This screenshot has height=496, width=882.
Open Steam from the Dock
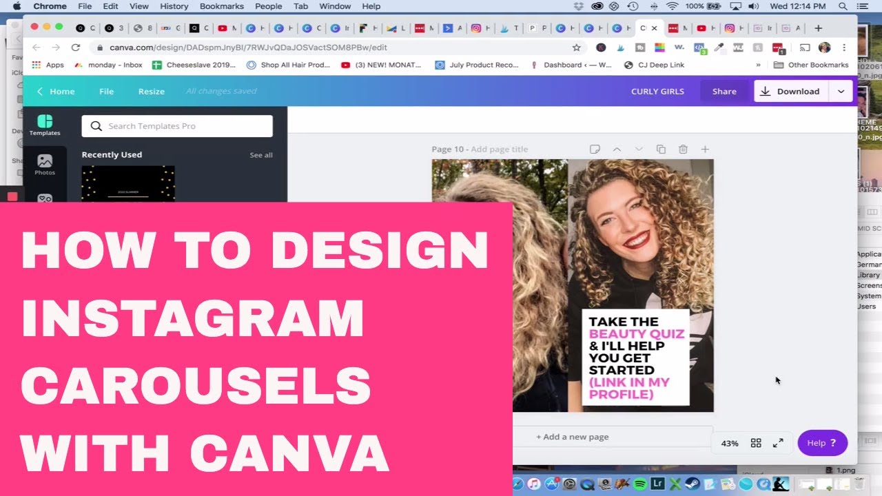pyautogui.click(x=694, y=484)
